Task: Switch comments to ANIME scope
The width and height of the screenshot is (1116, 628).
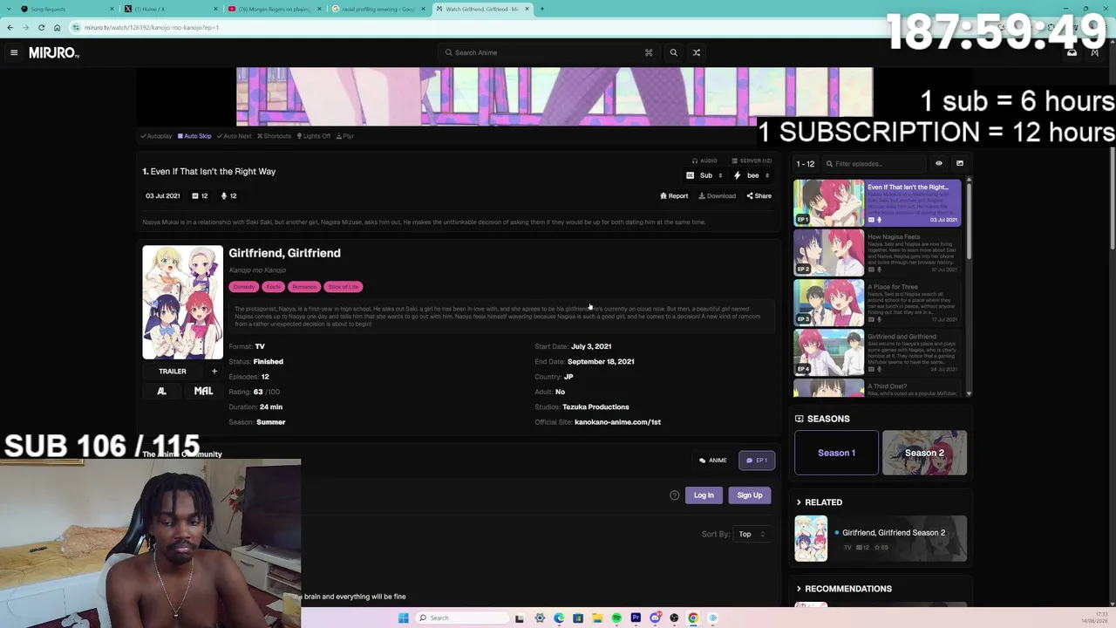Action: 712,461
